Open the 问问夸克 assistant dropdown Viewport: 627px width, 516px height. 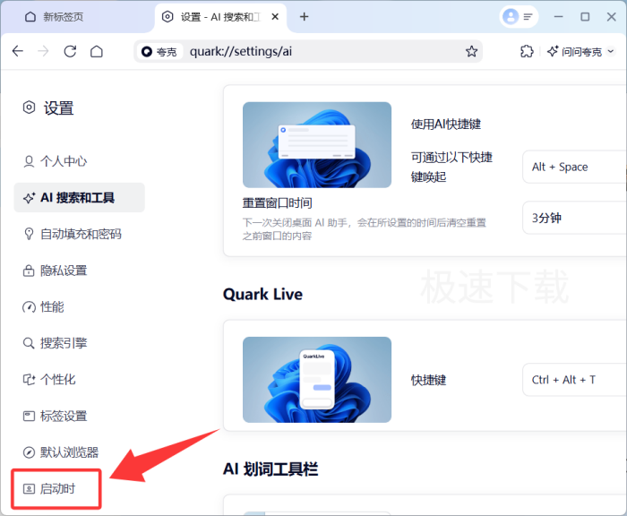(580, 52)
